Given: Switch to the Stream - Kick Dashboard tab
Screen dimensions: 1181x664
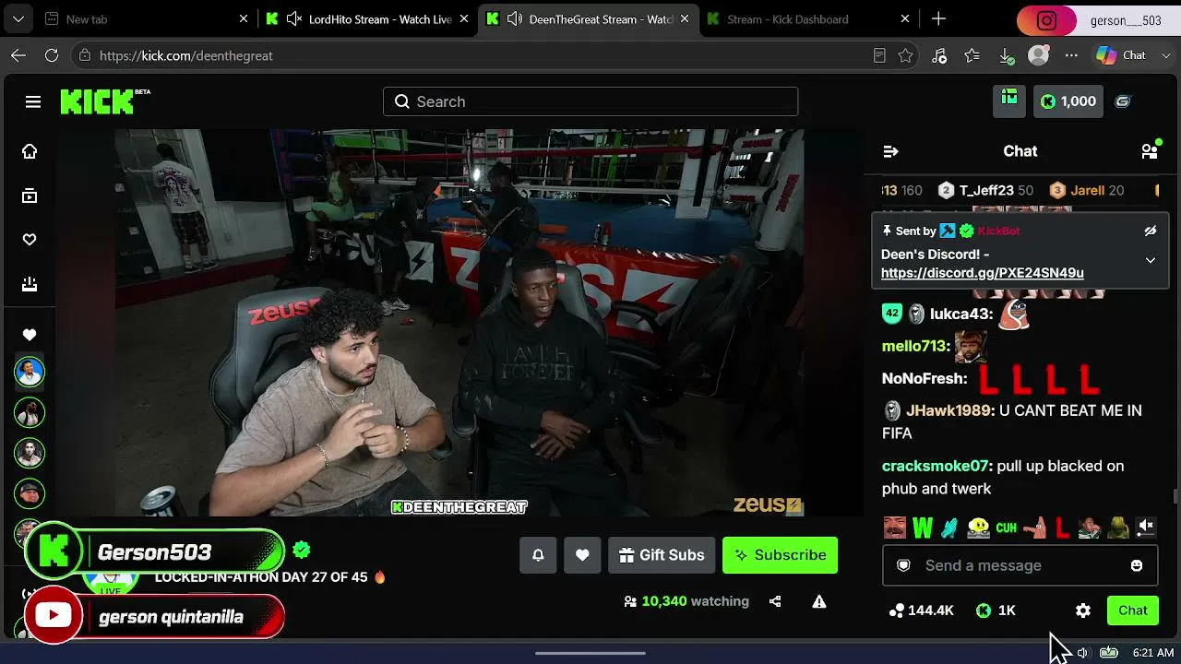Looking at the screenshot, I should [810, 18].
